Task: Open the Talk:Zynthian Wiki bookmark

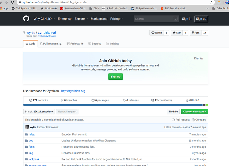Action: click(x=24, y=8)
